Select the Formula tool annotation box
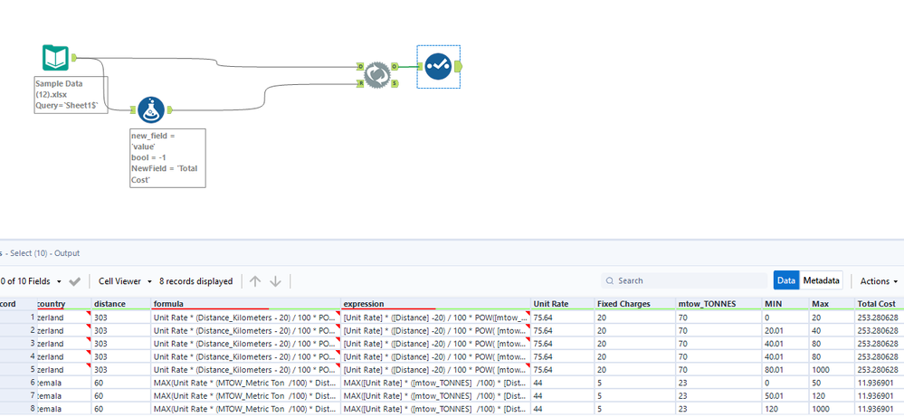 tap(167, 157)
